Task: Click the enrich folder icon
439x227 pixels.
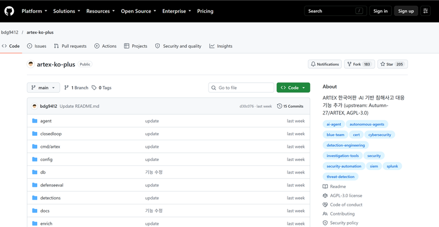Action: click(x=35, y=224)
